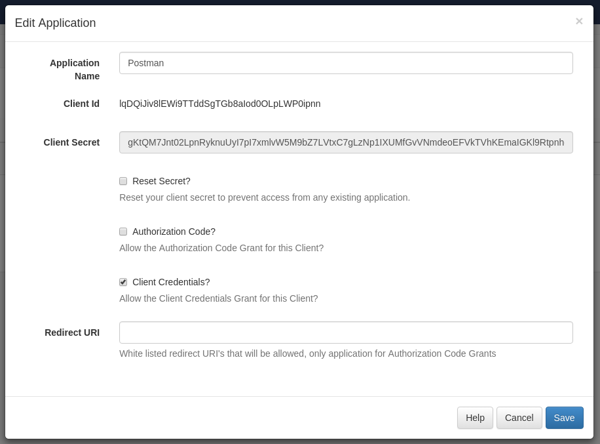Uncheck the Client Credentials checkbox
Viewport: 600px width, 444px height.
(123, 282)
